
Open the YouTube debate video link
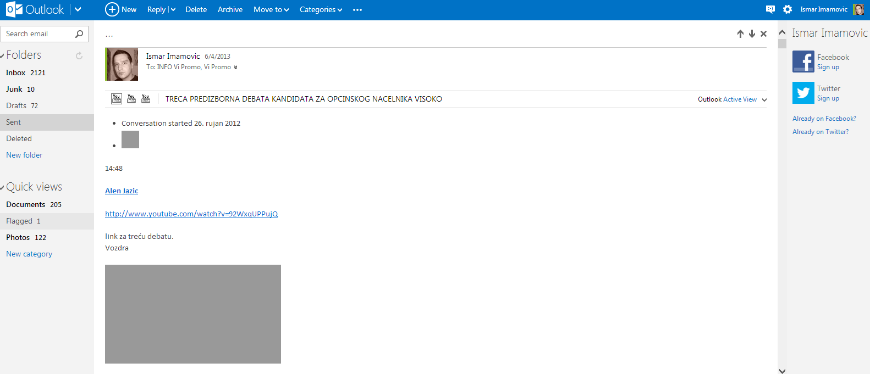pyautogui.click(x=191, y=214)
